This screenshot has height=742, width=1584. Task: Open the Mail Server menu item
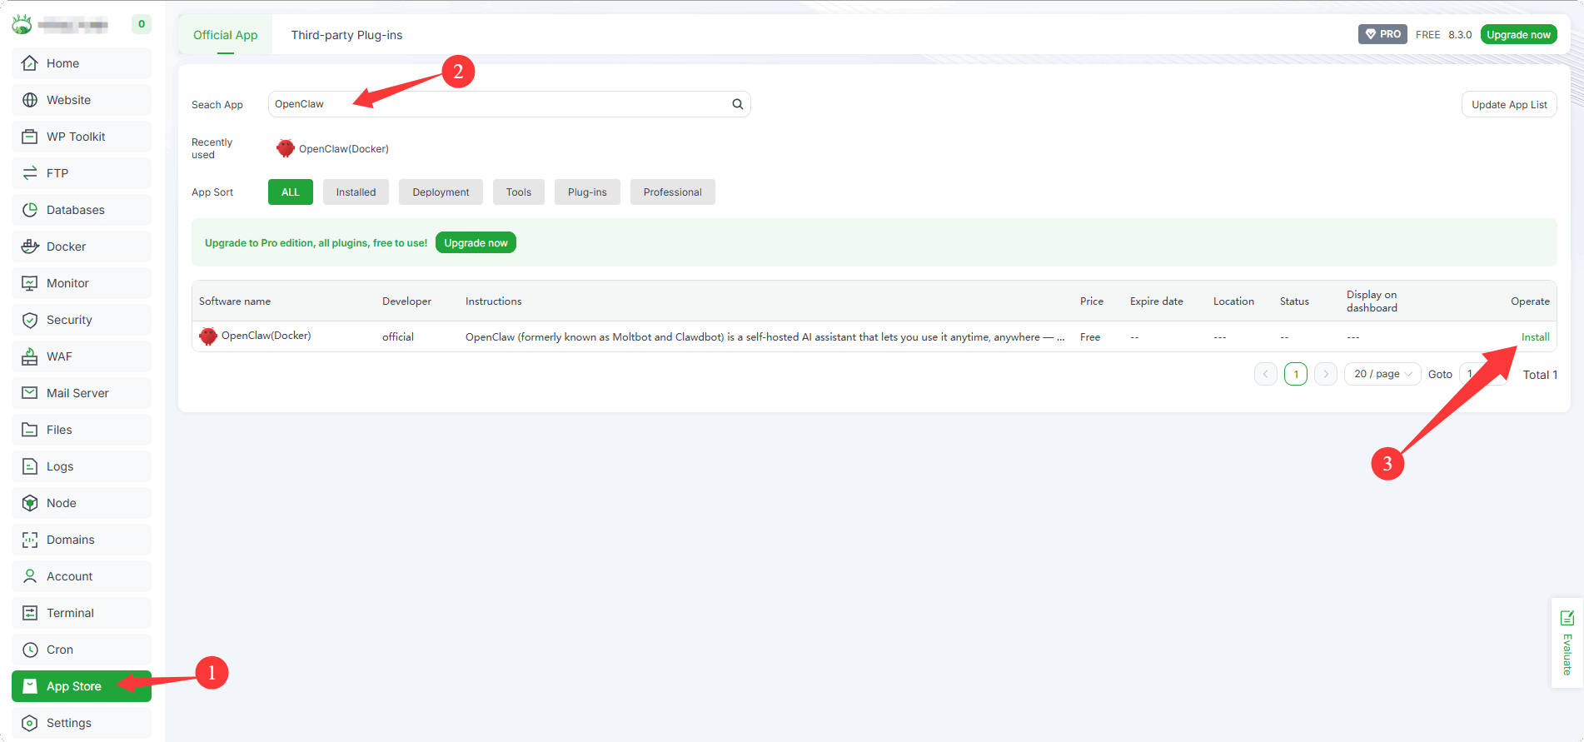pyautogui.click(x=82, y=393)
